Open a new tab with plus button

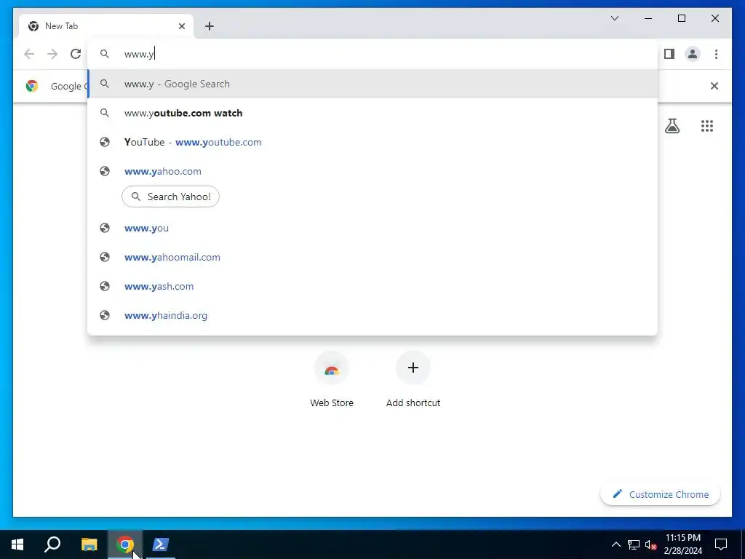click(x=210, y=26)
